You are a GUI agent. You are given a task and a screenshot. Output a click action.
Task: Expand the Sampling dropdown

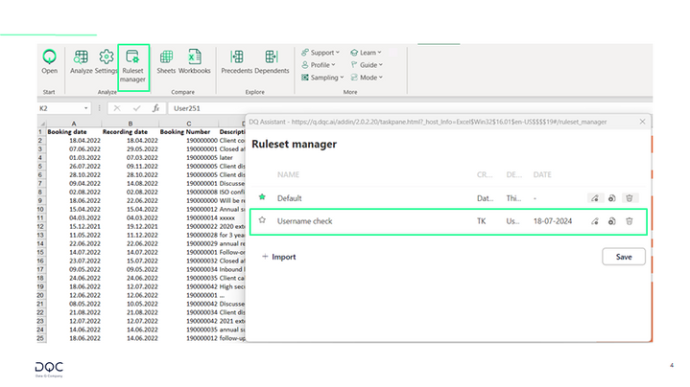(322, 78)
